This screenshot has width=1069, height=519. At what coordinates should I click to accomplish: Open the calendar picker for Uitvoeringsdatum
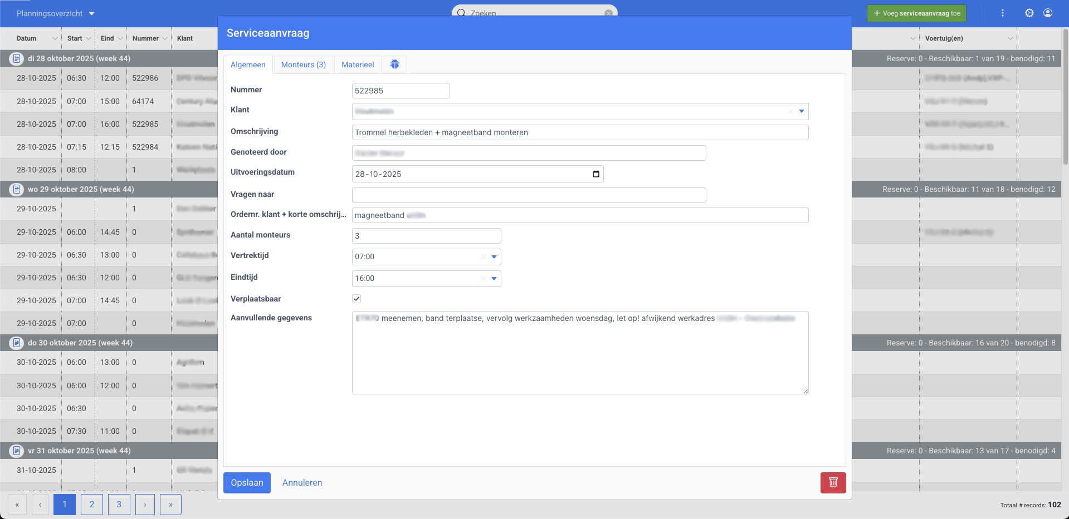[595, 174]
